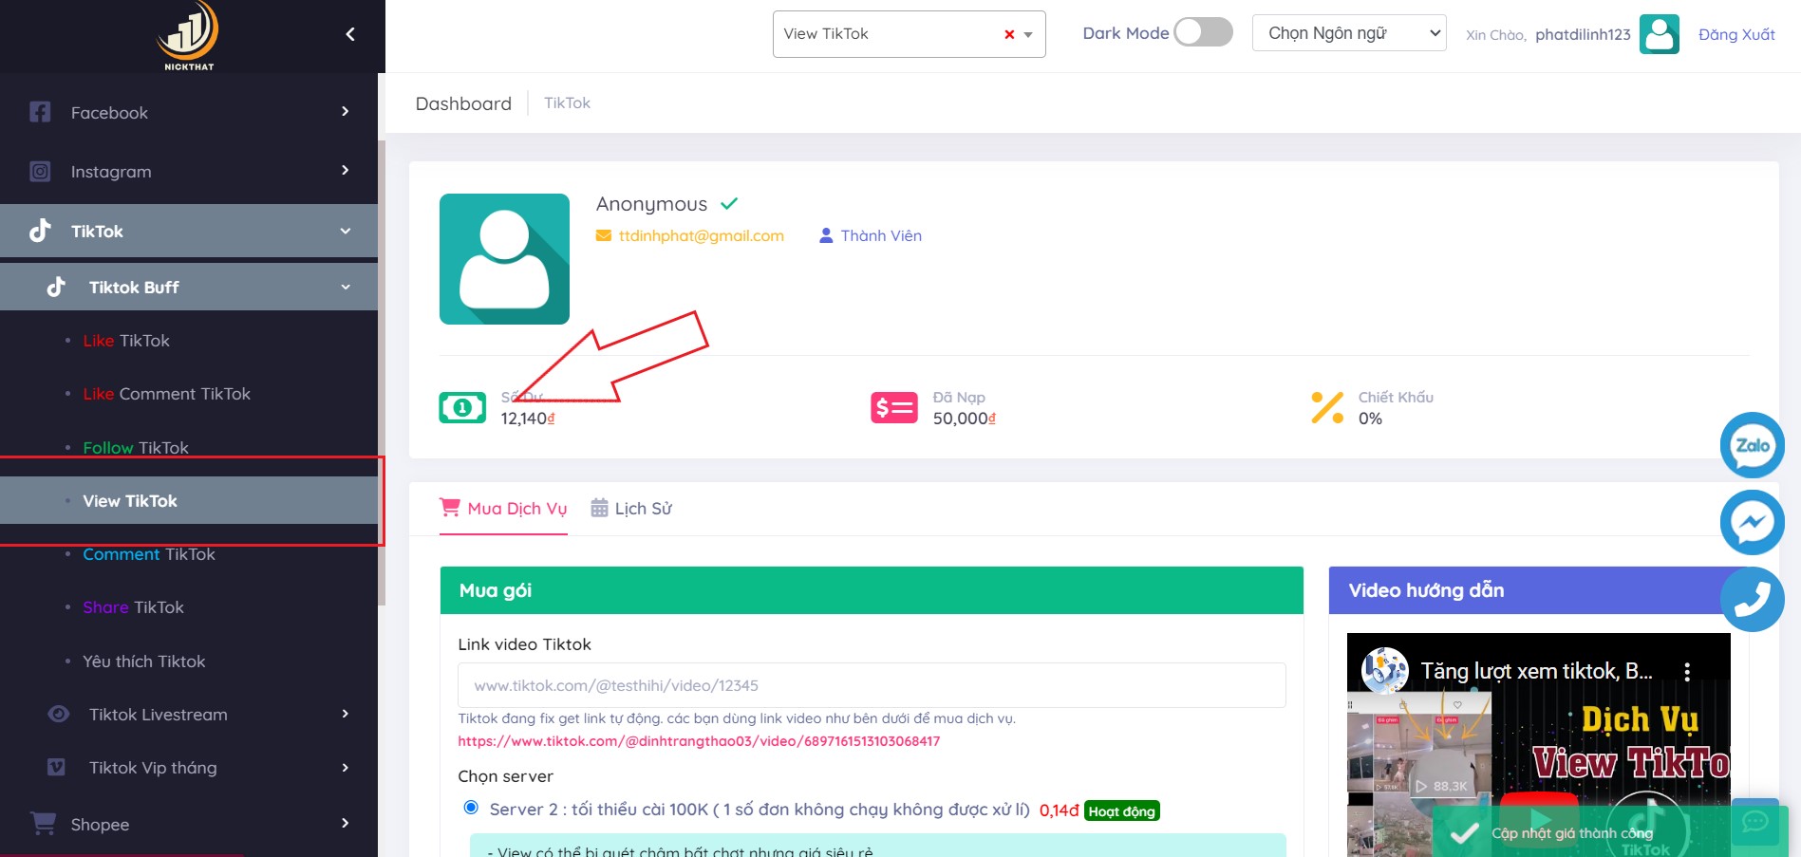This screenshot has height=857, width=1801.
Task: Expand the Instagram menu
Action: click(x=346, y=170)
